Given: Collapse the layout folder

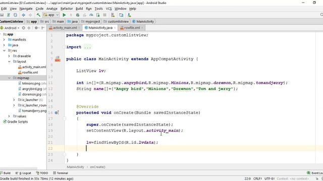Looking at the screenshot, I should [x=9, y=61].
